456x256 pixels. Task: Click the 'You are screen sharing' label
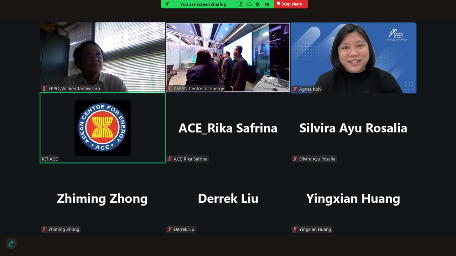tap(203, 4)
